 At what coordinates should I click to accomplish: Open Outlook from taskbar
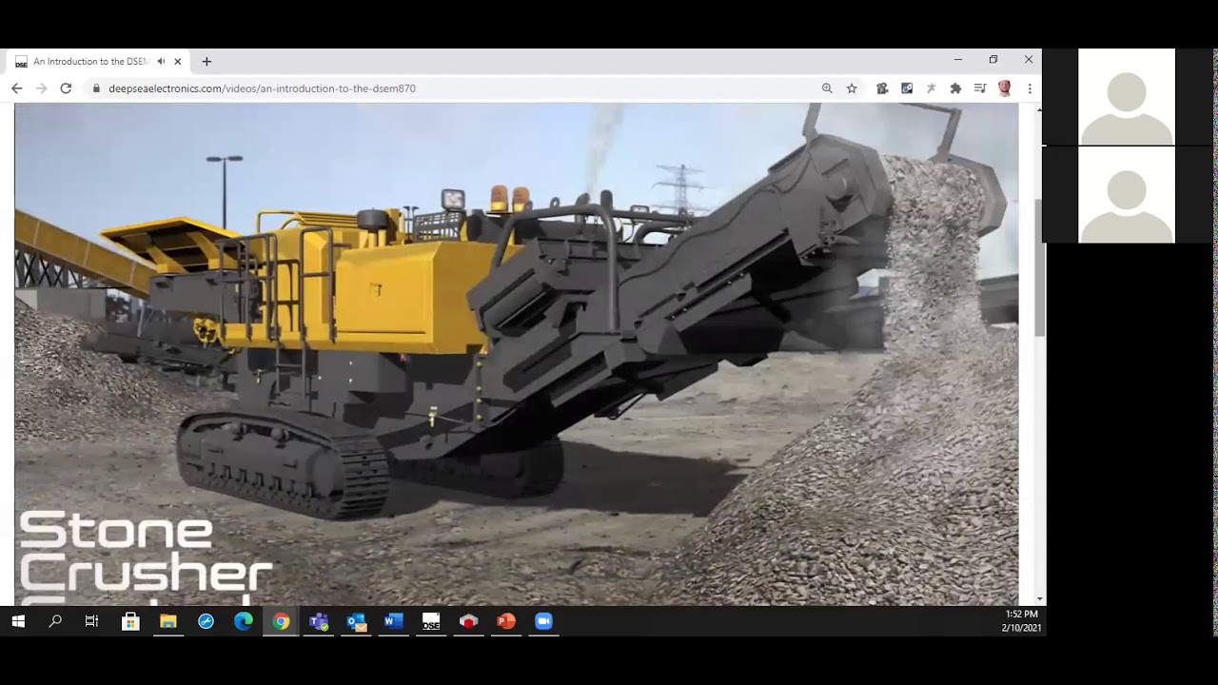tap(357, 621)
